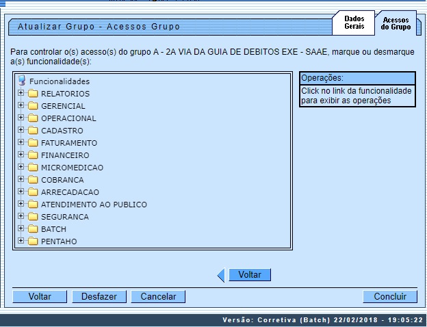This screenshot has height=327, width=427.
Task: Click the PENTAHO folder icon
Action: (x=33, y=241)
